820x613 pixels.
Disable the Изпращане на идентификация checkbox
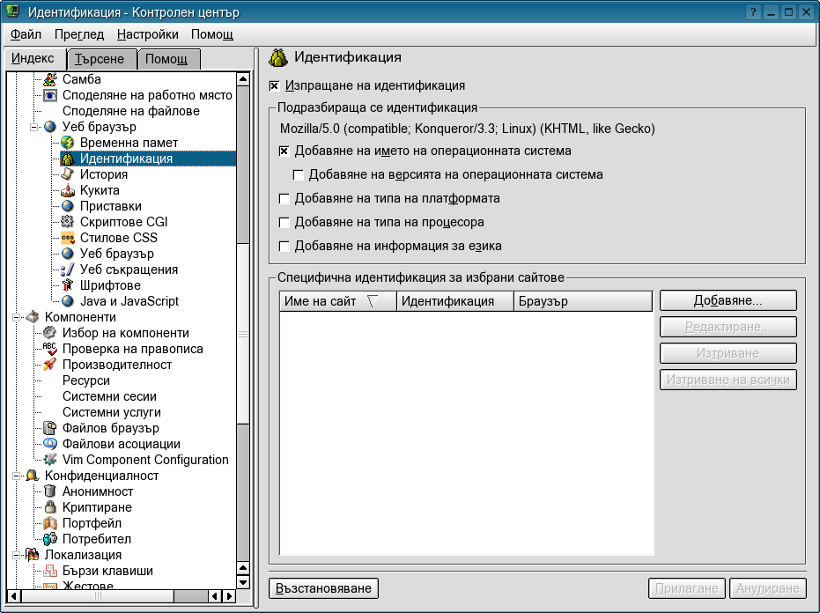coord(275,86)
